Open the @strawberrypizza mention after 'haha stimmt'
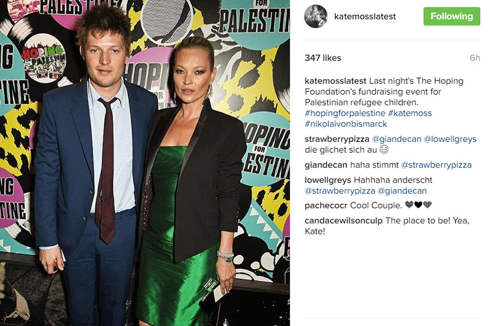Viewport: 494px width, 326px height. 436,165
